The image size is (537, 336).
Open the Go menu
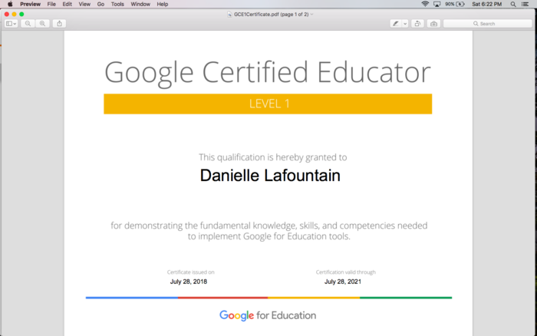[100, 4]
